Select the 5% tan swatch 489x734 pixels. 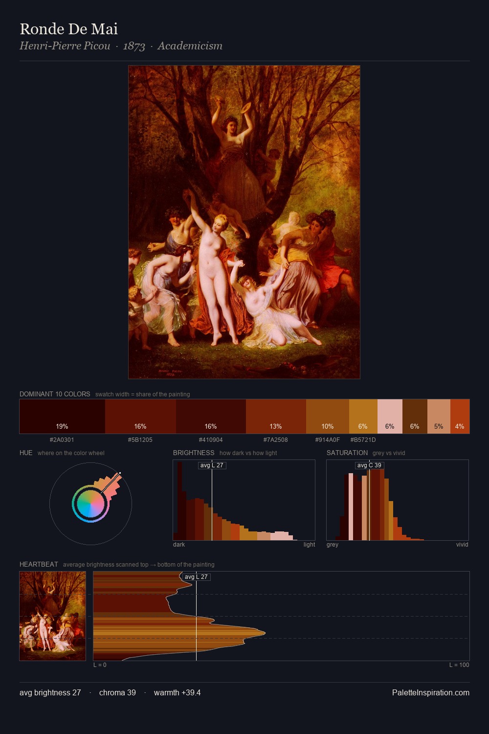[x=439, y=416]
